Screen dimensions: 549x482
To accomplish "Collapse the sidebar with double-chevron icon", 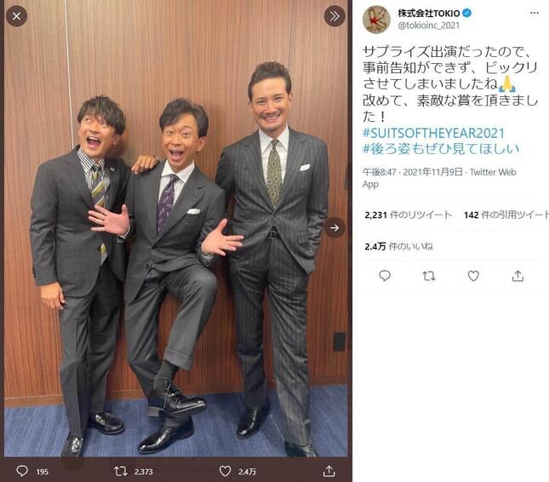I will pos(335,16).
